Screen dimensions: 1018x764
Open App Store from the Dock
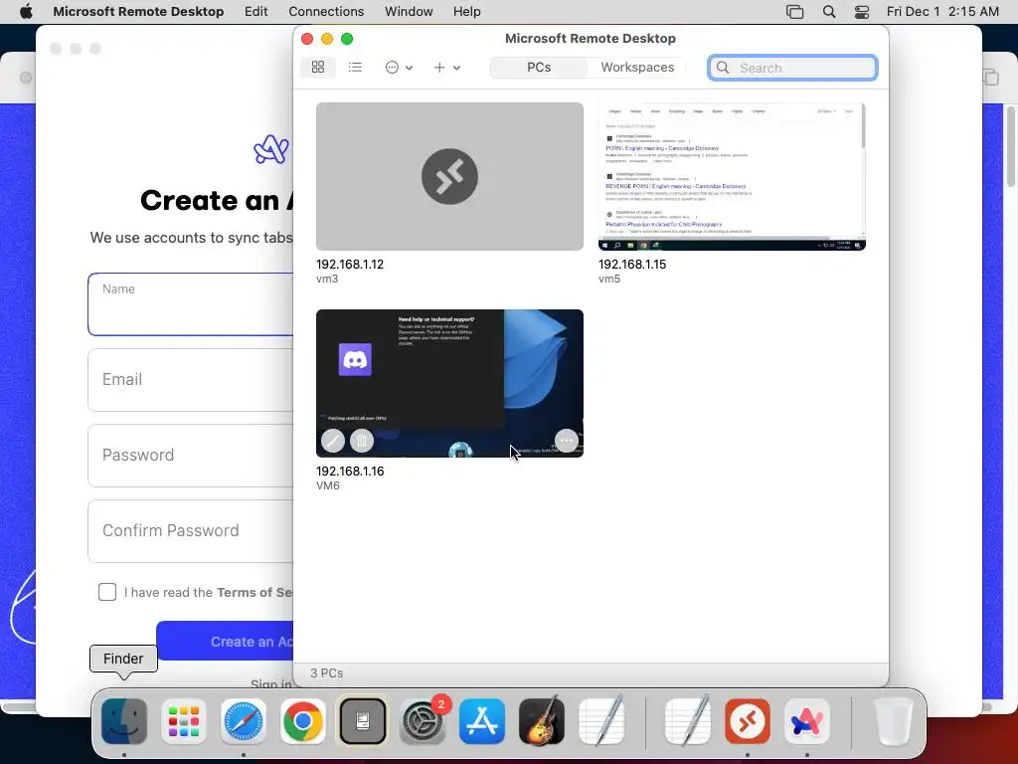coord(482,721)
